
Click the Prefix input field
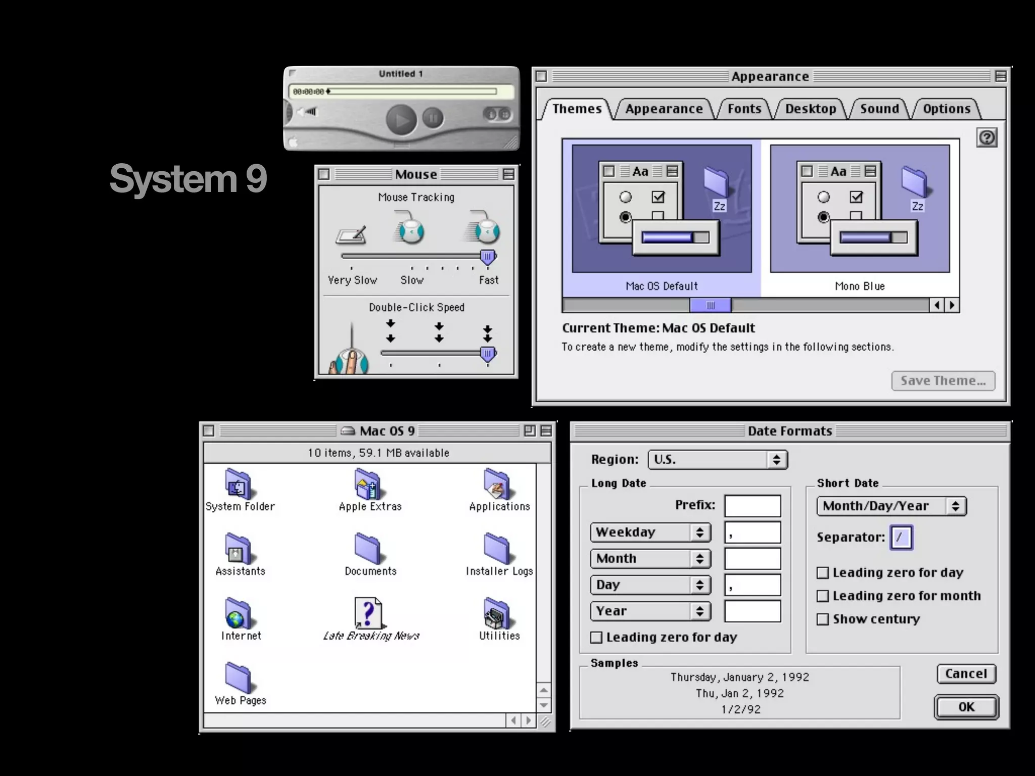pyautogui.click(x=752, y=506)
